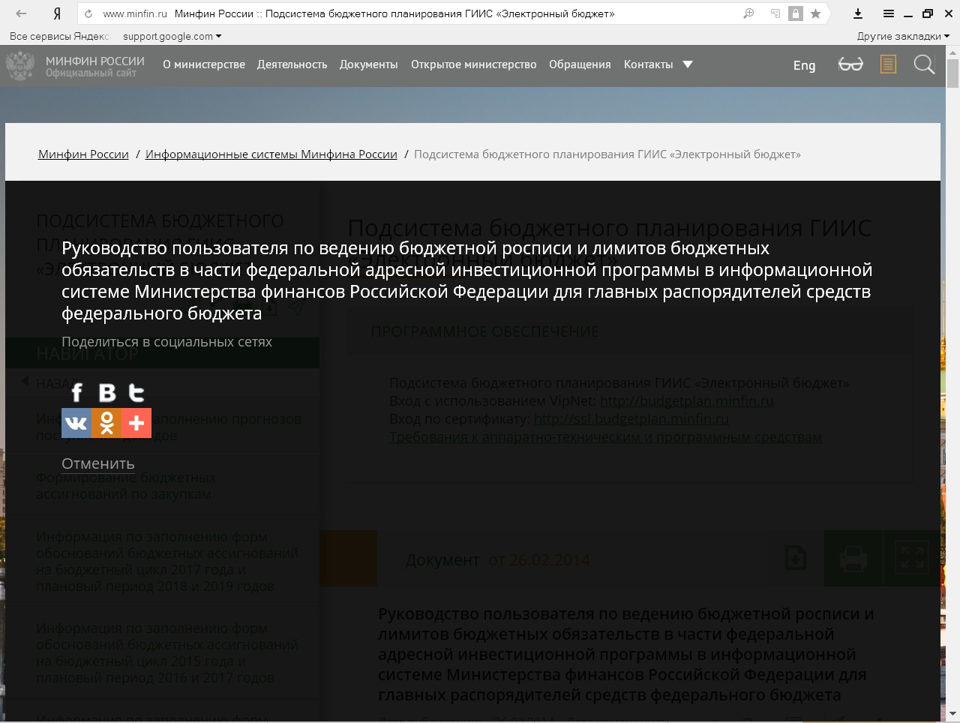This screenshot has width=960, height=723.
Task: Open site search with the magnifier icon
Action: click(924, 64)
